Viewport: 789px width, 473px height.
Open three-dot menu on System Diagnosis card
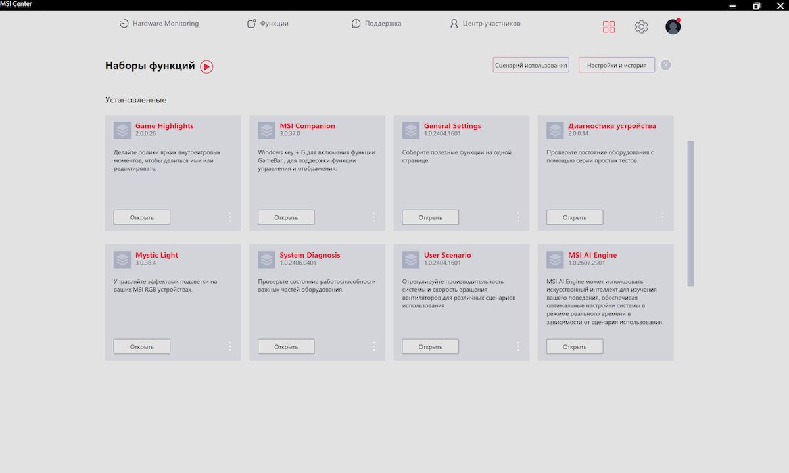pyautogui.click(x=374, y=346)
